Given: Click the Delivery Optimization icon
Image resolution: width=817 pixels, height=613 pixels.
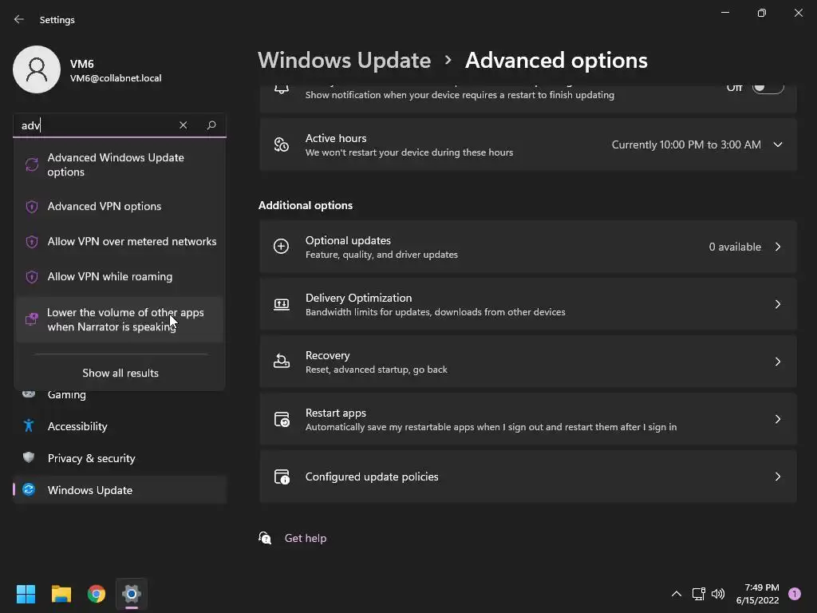Looking at the screenshot, I should [282, 304].
